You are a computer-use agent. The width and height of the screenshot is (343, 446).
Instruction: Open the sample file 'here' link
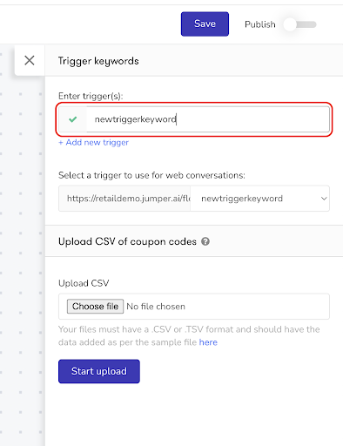click(208, 342)
